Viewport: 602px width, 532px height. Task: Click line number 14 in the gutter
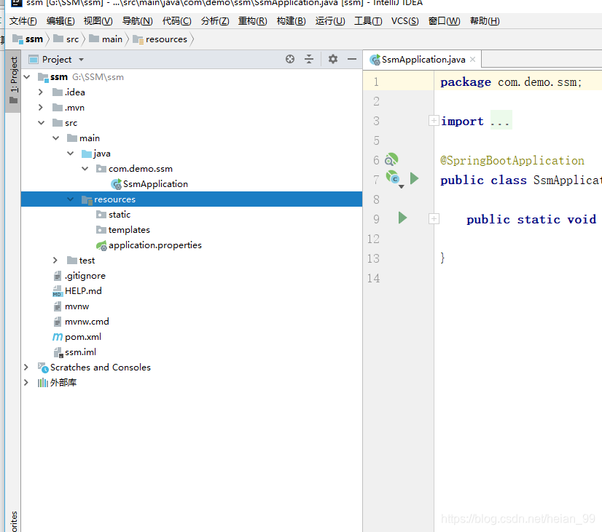[373, 278]
